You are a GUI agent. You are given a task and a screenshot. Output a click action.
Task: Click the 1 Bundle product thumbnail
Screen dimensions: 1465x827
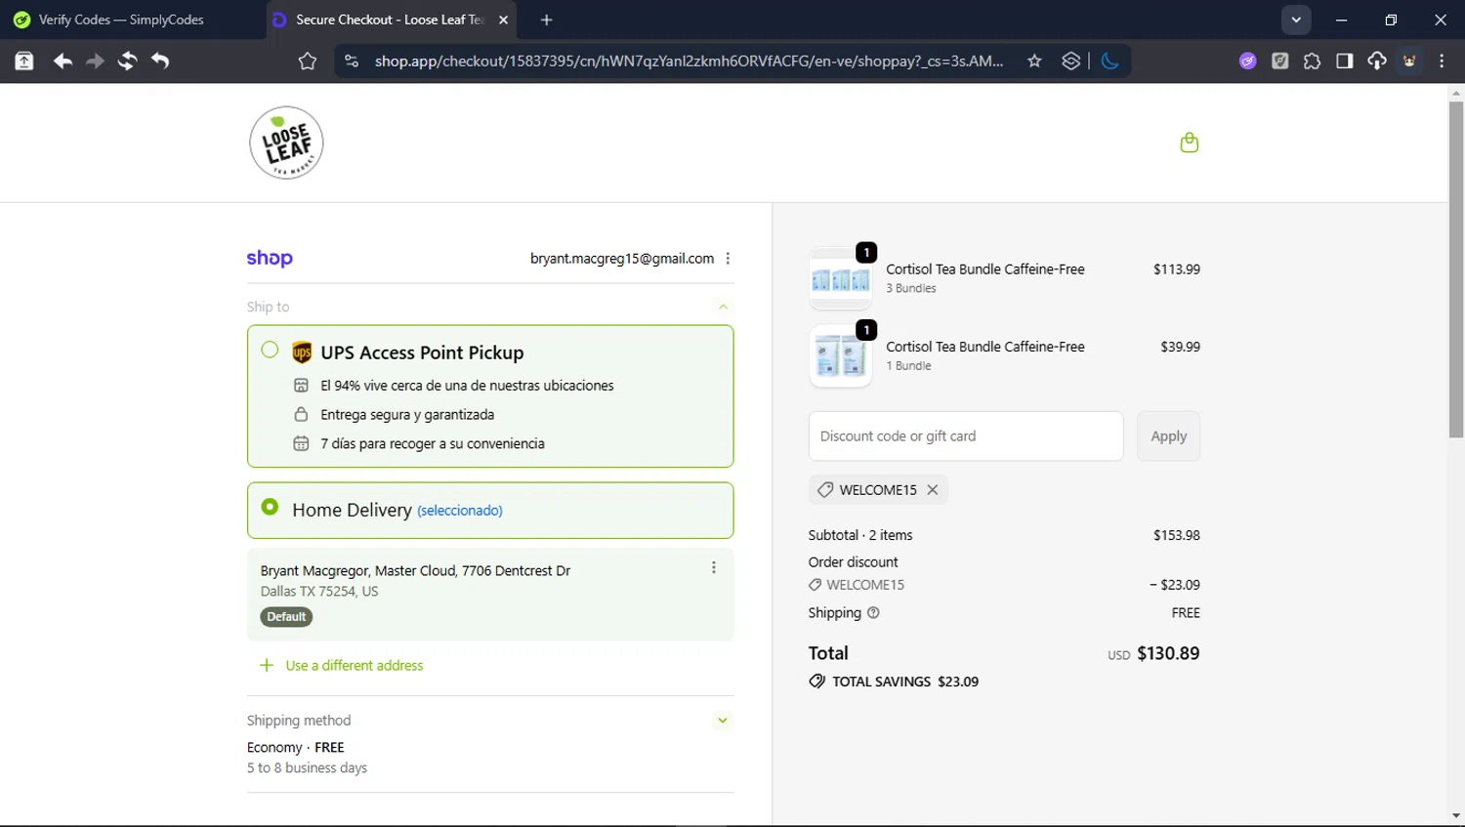coord(840,356)
